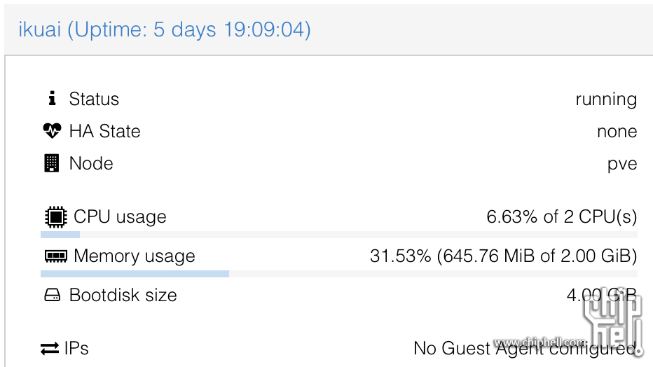This screenshot has width=653, height=367.
Task: Click the No Guest Agent configured text
Action: [525, 348]
